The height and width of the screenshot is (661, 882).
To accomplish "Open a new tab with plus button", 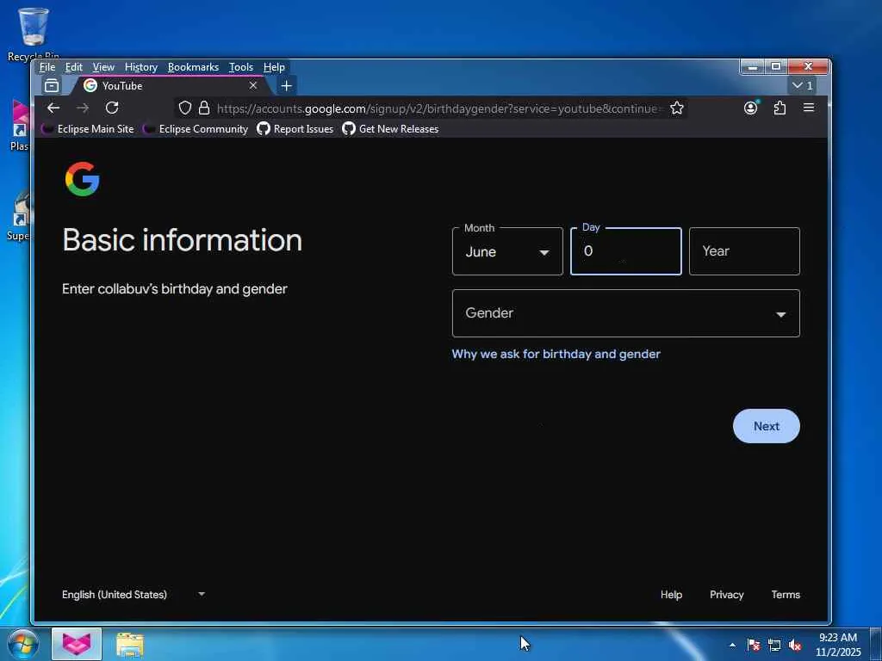I will click(x=286, y=86).
